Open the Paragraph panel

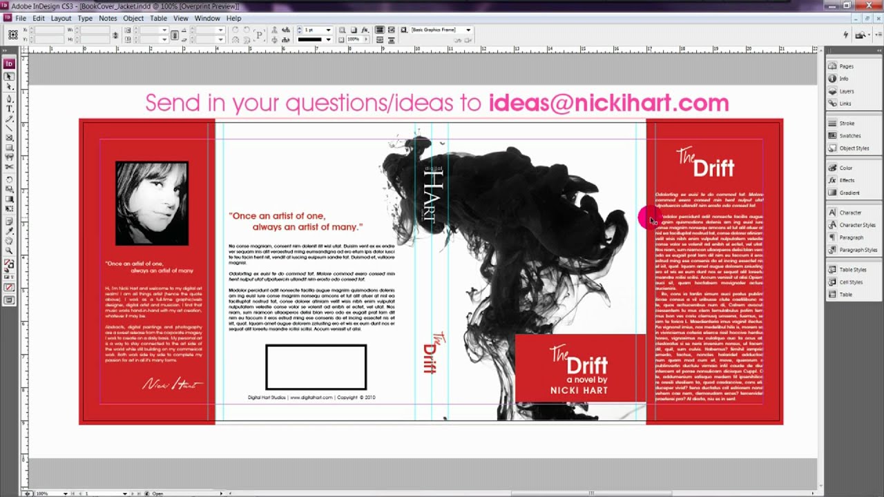pyautogui.click(x=851, y=237)
